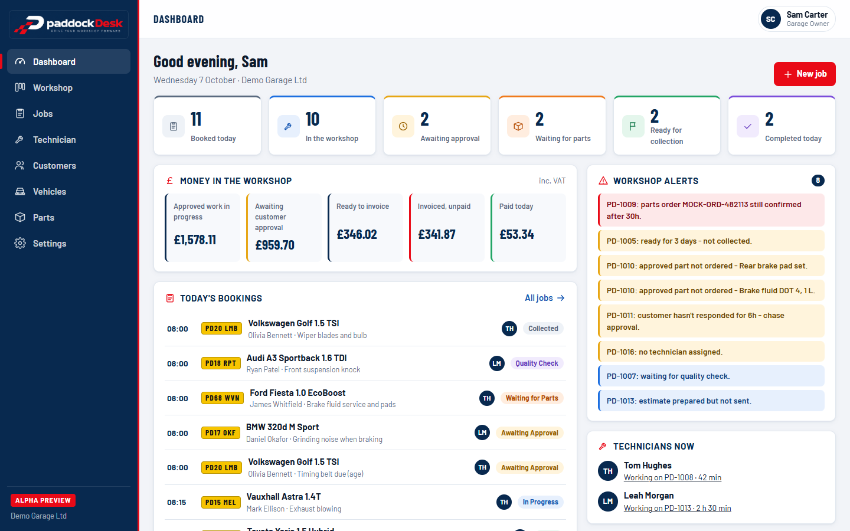Click Tom Hughes TH avatar in Technicians Now

608,471
